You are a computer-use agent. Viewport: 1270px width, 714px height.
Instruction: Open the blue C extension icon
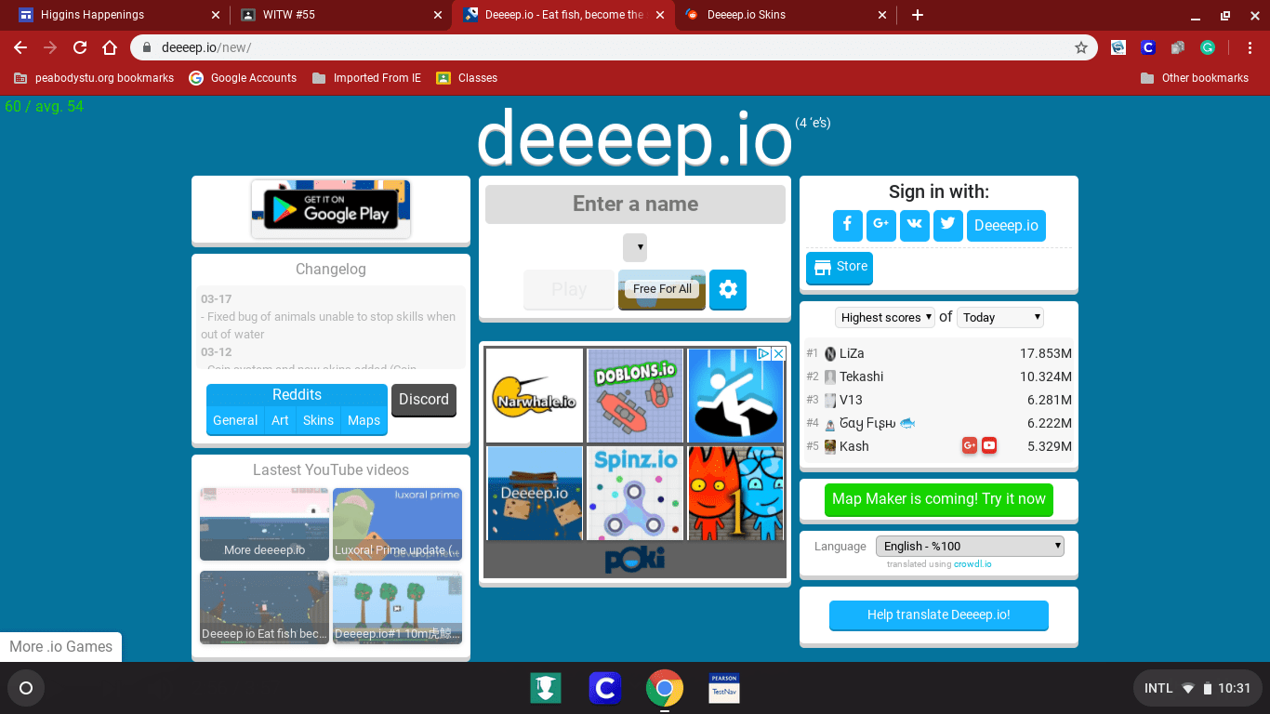1148,47
